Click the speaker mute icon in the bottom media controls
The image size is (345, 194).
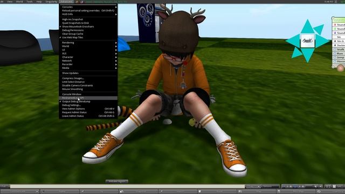(315, 186)
